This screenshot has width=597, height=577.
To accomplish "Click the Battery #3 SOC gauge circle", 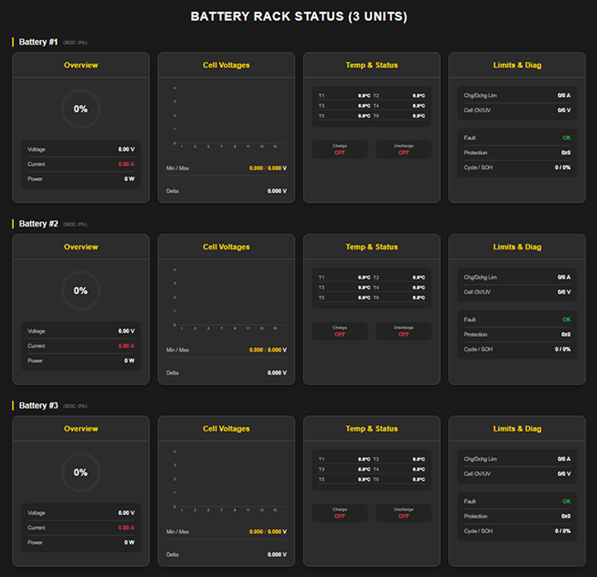I will [80, 473].
